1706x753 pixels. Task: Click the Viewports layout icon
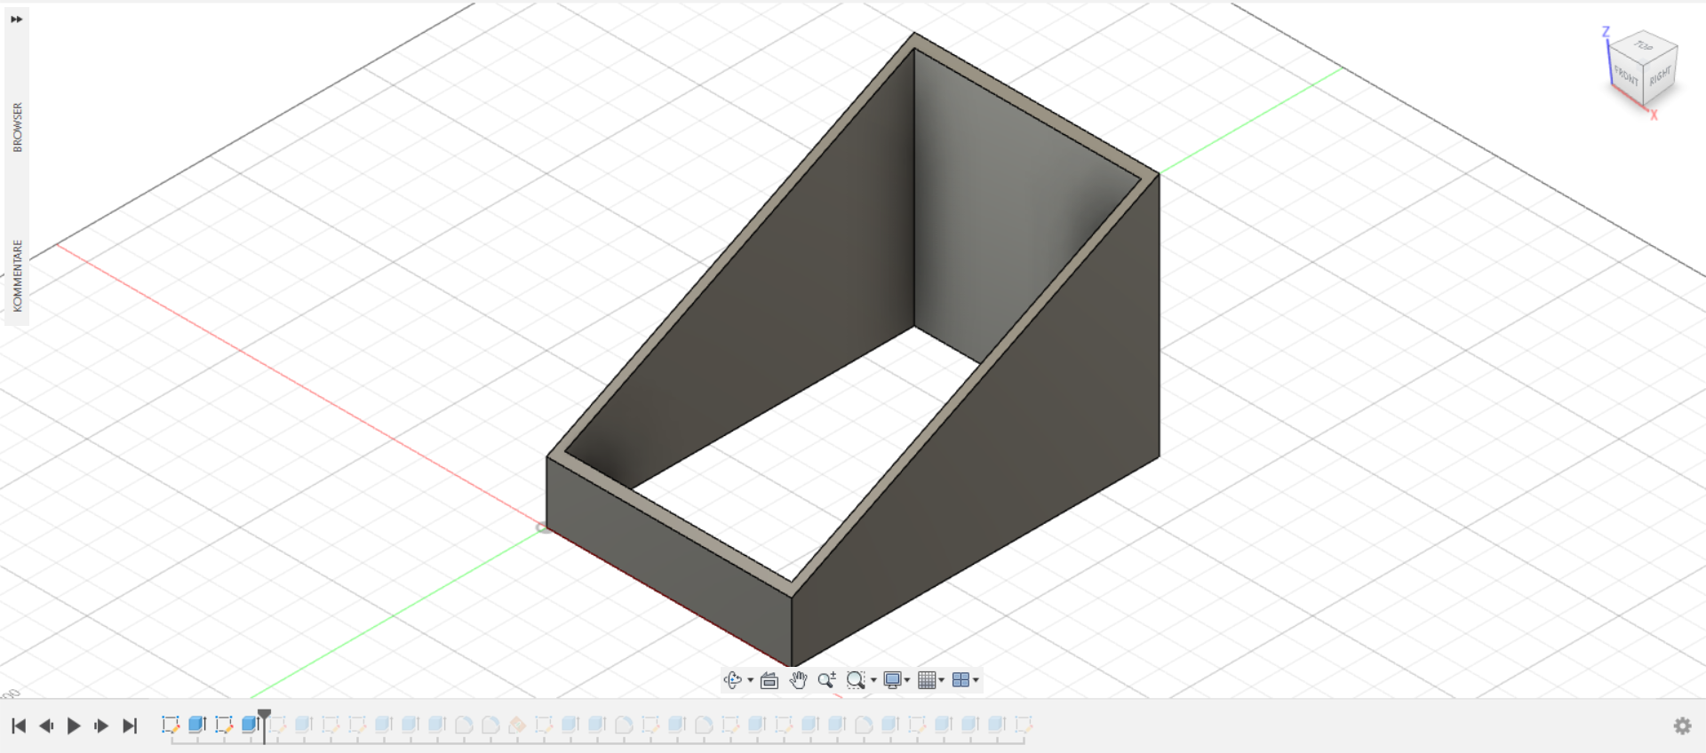coord(961,680)
